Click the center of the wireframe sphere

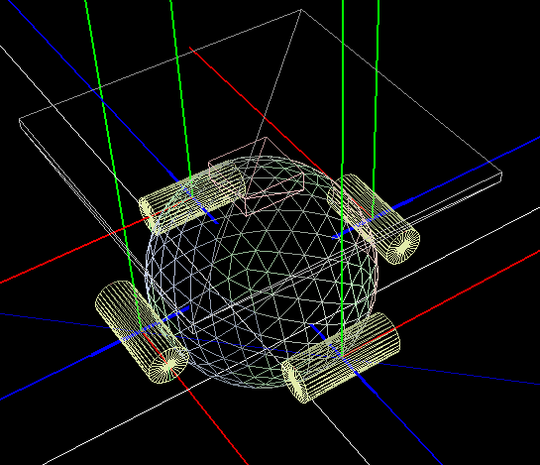(262, 273)
